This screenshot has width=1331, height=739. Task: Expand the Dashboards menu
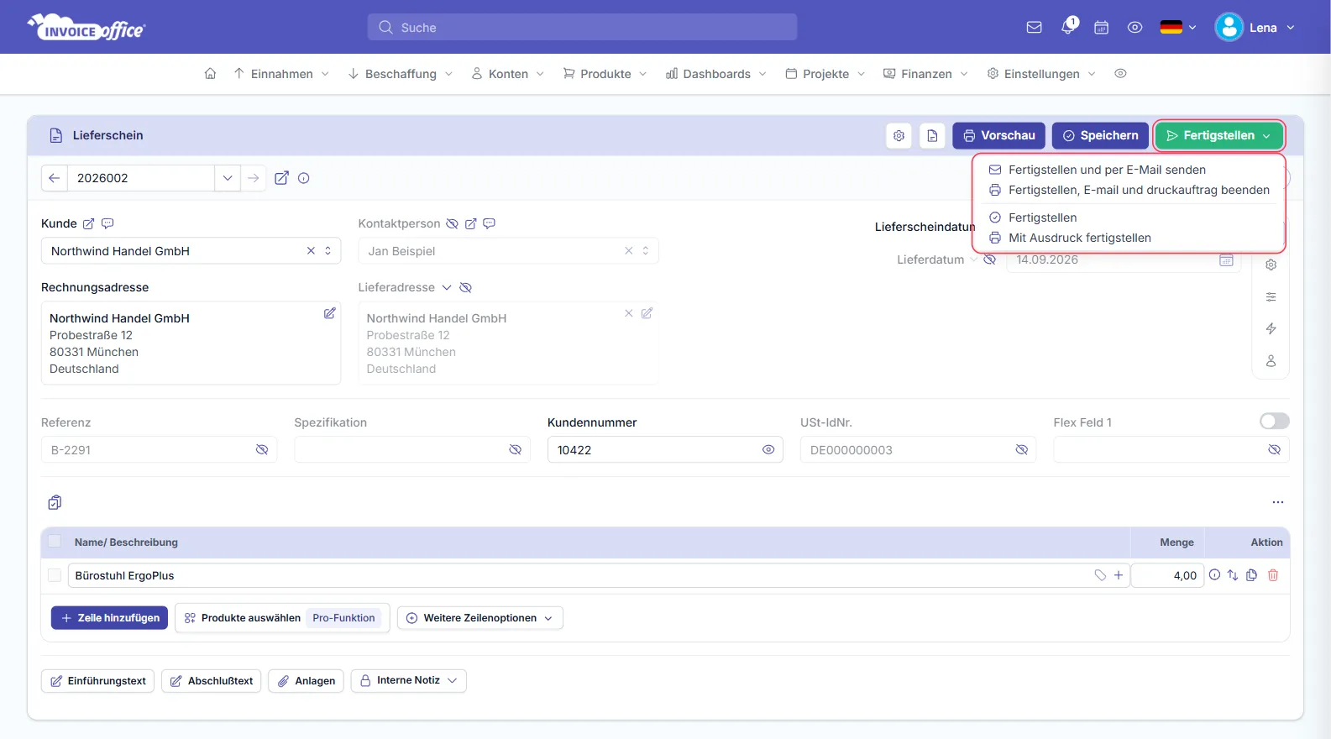716,74
